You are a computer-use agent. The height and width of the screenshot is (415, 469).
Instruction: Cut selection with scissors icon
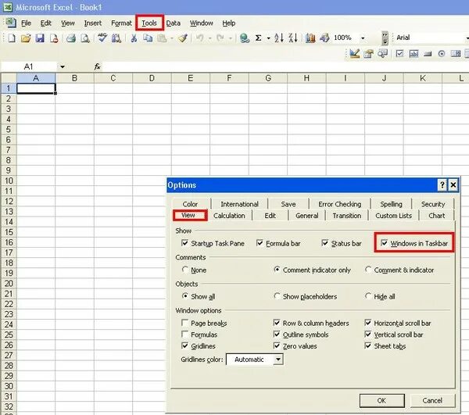134,38
